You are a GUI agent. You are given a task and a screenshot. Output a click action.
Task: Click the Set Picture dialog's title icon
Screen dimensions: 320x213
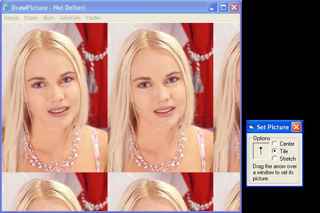point(251,127)
